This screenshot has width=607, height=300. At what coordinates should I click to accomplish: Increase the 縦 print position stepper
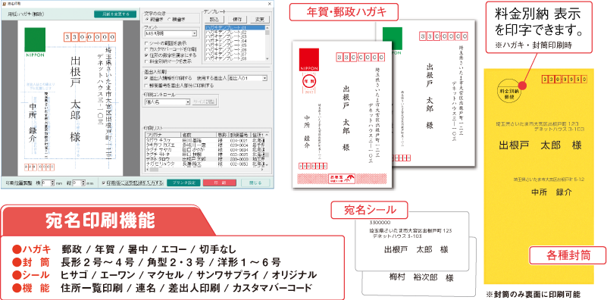pos(83,181)
